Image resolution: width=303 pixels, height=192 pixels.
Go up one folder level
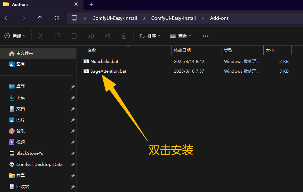40,18
